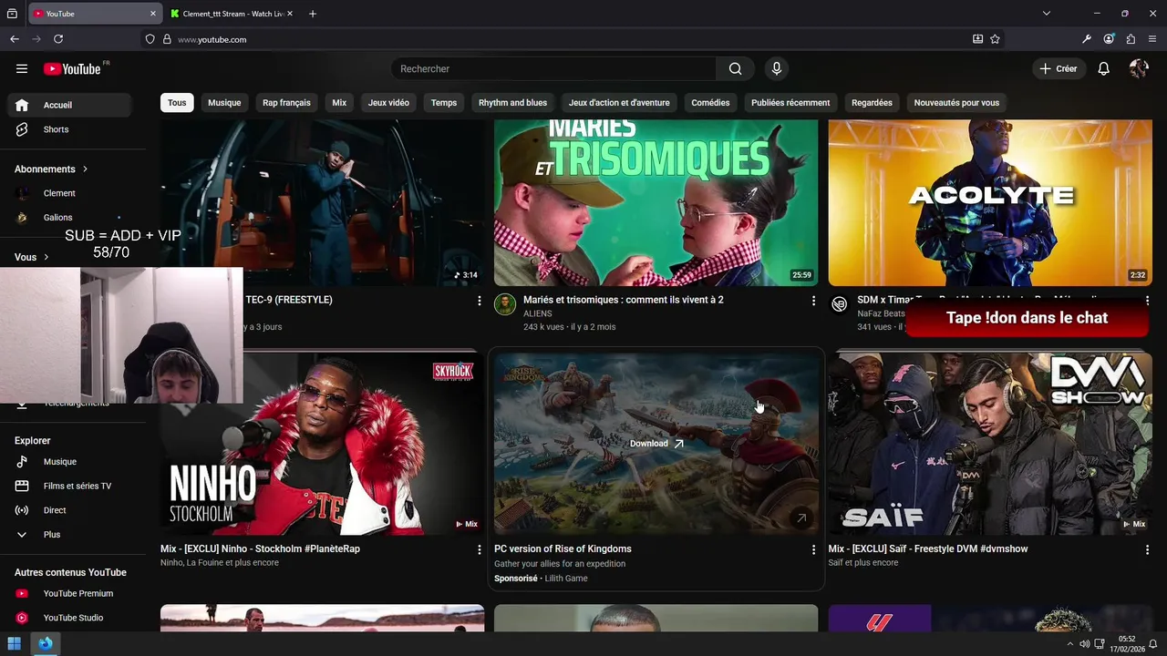Click in the Rechercher search field
The height and width of the screenshot is (656, 1167).
[554, 68]
